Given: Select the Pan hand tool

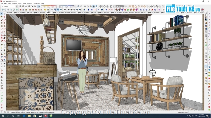Looking at the screenshot, I should (x=4, y=54).
